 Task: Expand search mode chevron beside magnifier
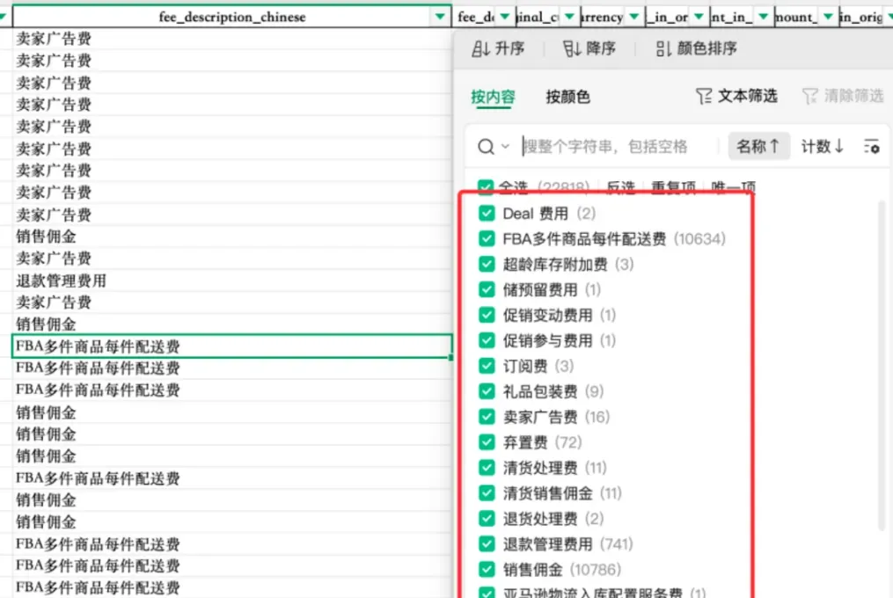pyautogui.click(x=505, y=147)
